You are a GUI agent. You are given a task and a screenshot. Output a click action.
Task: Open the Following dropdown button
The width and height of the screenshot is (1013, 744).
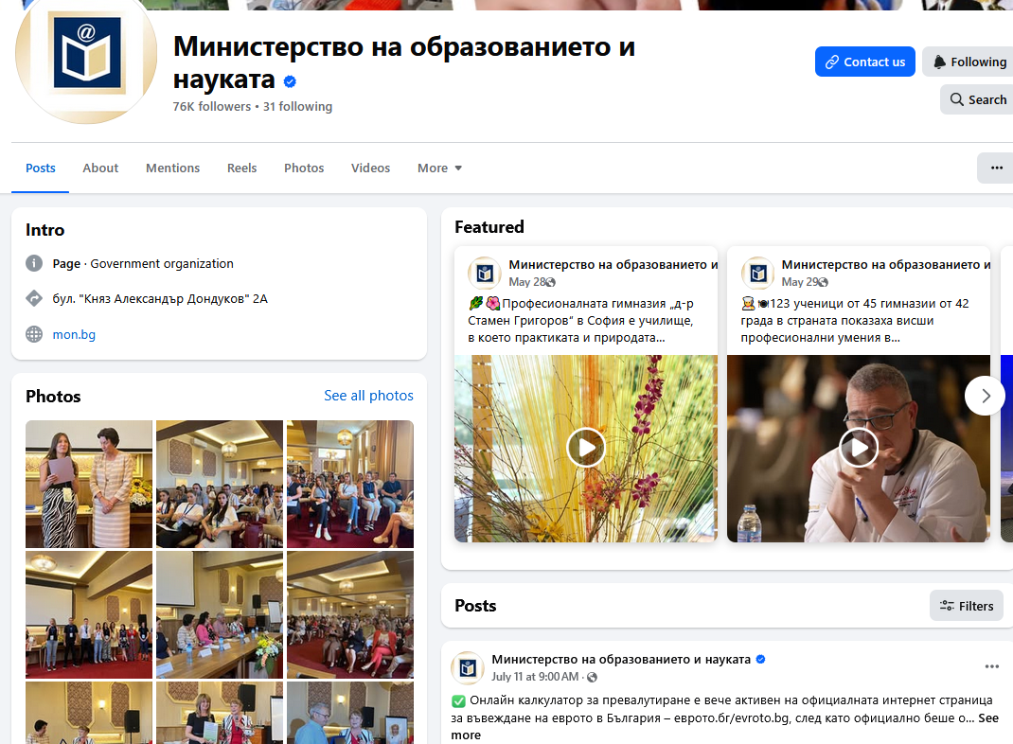pyautogui.click(x=969, y=62)
